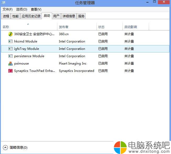
Task: Click the 简略信息(D) link
Action: click(x=18, y=147)
